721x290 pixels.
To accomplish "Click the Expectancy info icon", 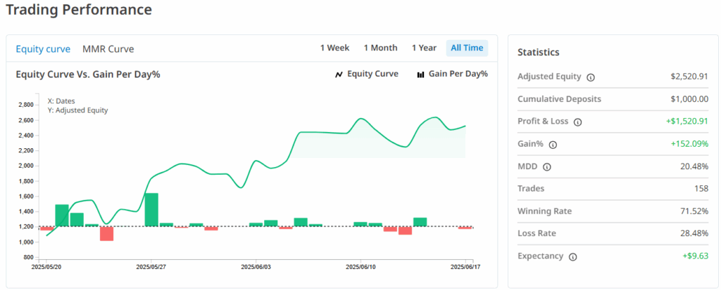I will click(572, 257).
